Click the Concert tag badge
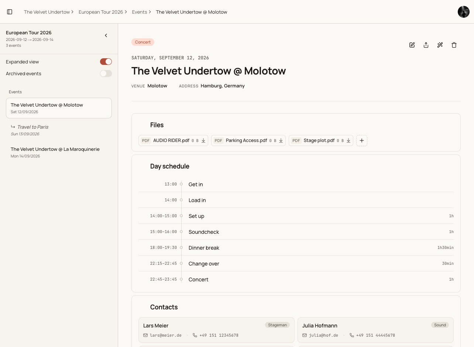Viewport: 474px width, 347px height. click(143, 42)
